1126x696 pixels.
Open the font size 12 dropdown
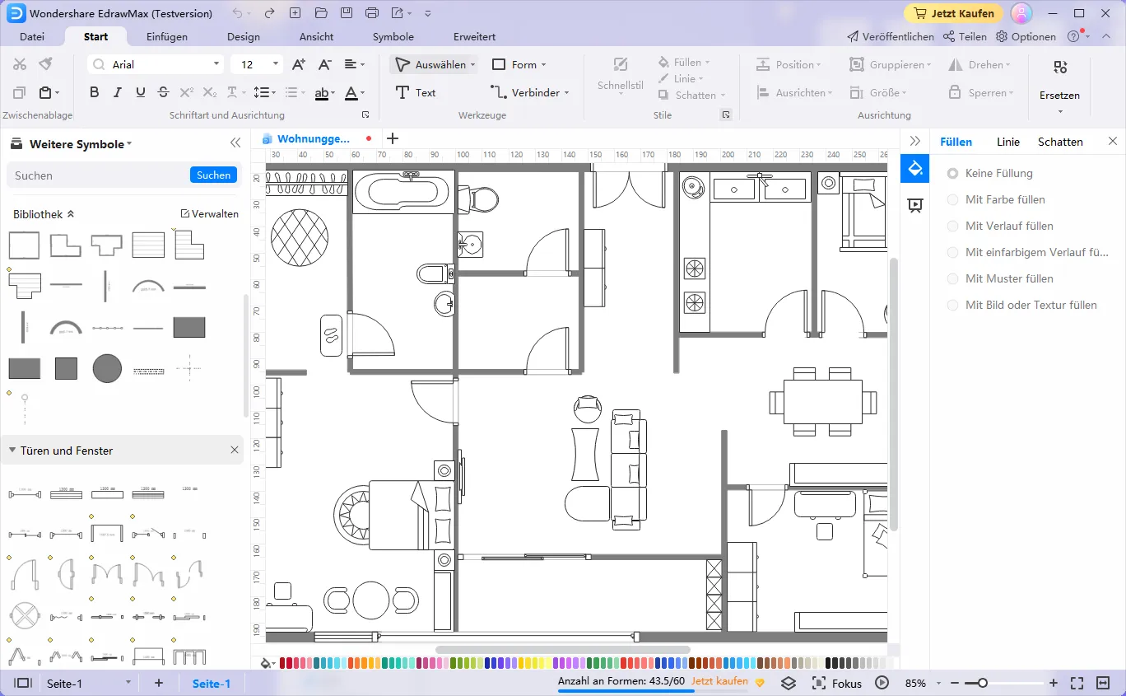[x=273, y=63]
